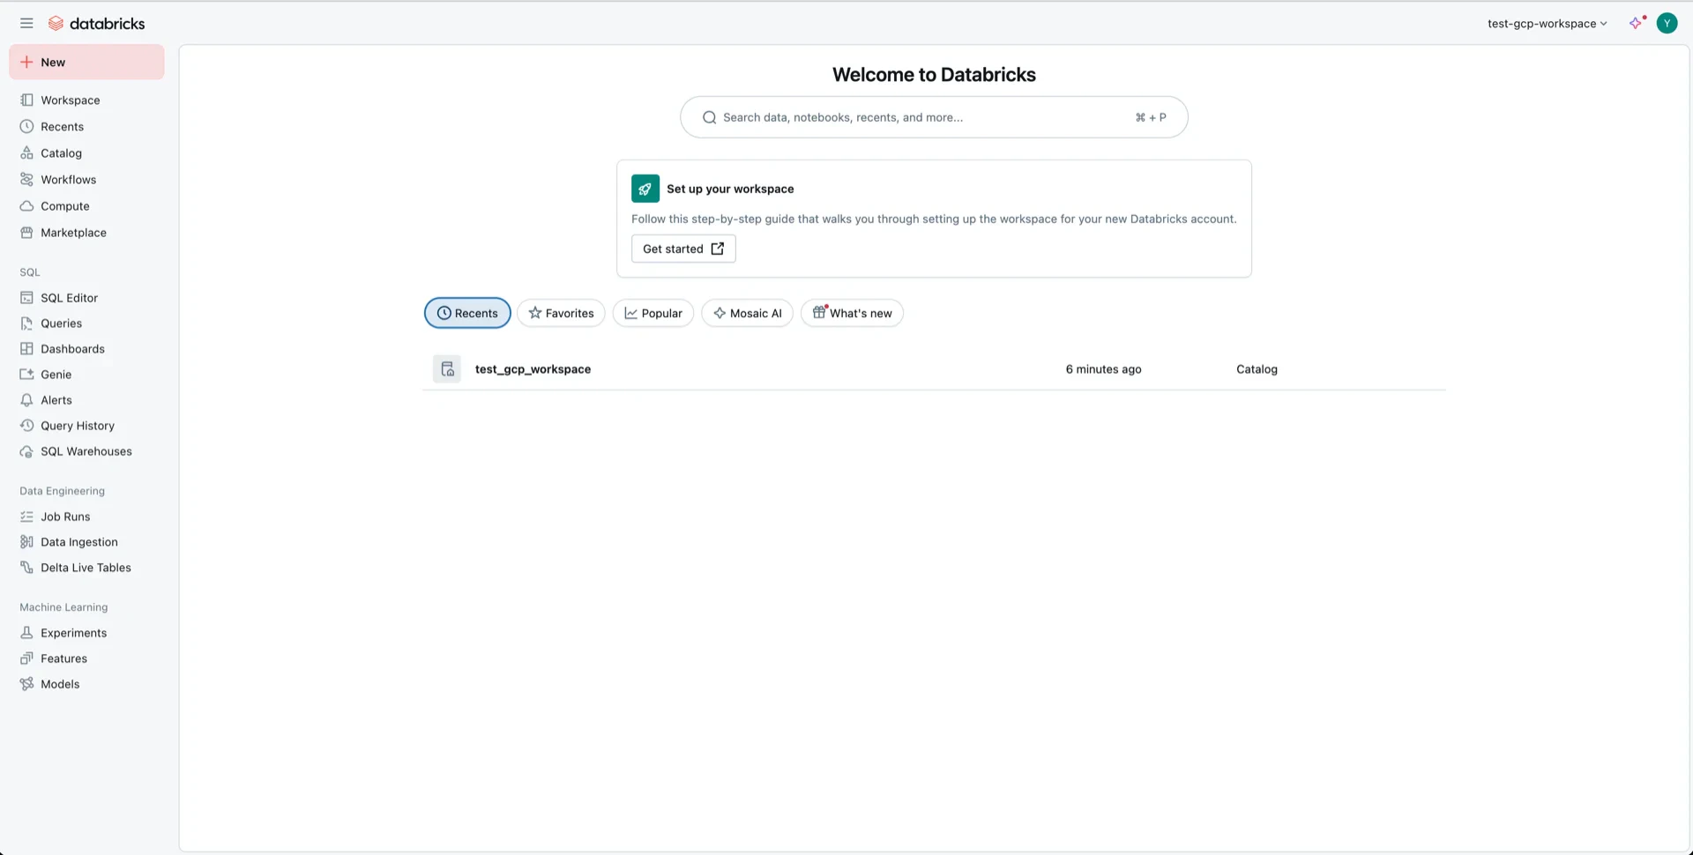Open Delta Live Tables icon in sidebar

(x=27, y=568)
